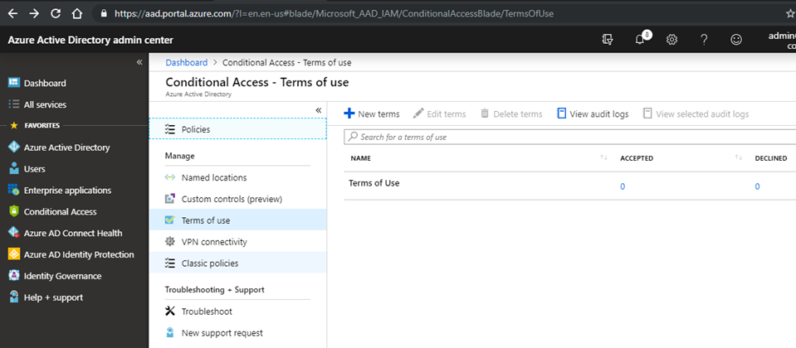796x348 pixels.
Task: Click the browser forward arrow
Action: (34, 14)
